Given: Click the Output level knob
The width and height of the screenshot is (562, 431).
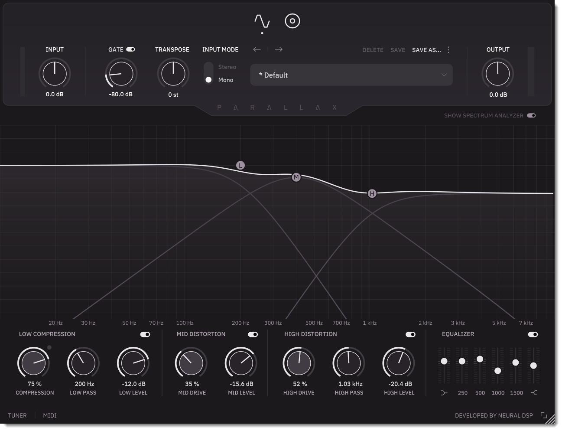Looking at the screenshot, I should click(x=498, y=74).
